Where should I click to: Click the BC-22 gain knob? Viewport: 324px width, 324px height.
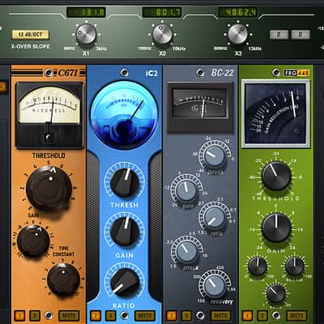(186, 190)
